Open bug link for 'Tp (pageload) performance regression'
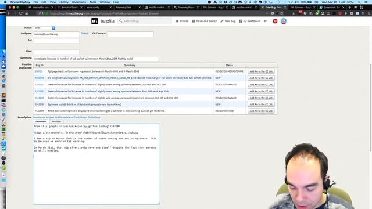This screenshot has height=209, width=372. coord(39,71)
